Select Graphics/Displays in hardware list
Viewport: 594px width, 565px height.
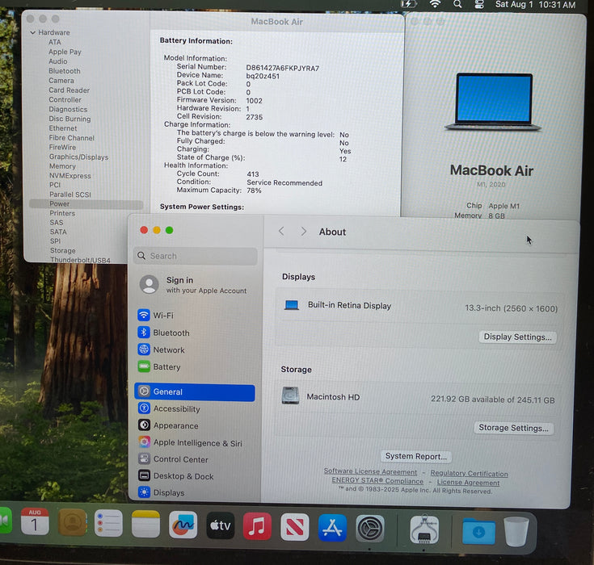coord(78,157)
